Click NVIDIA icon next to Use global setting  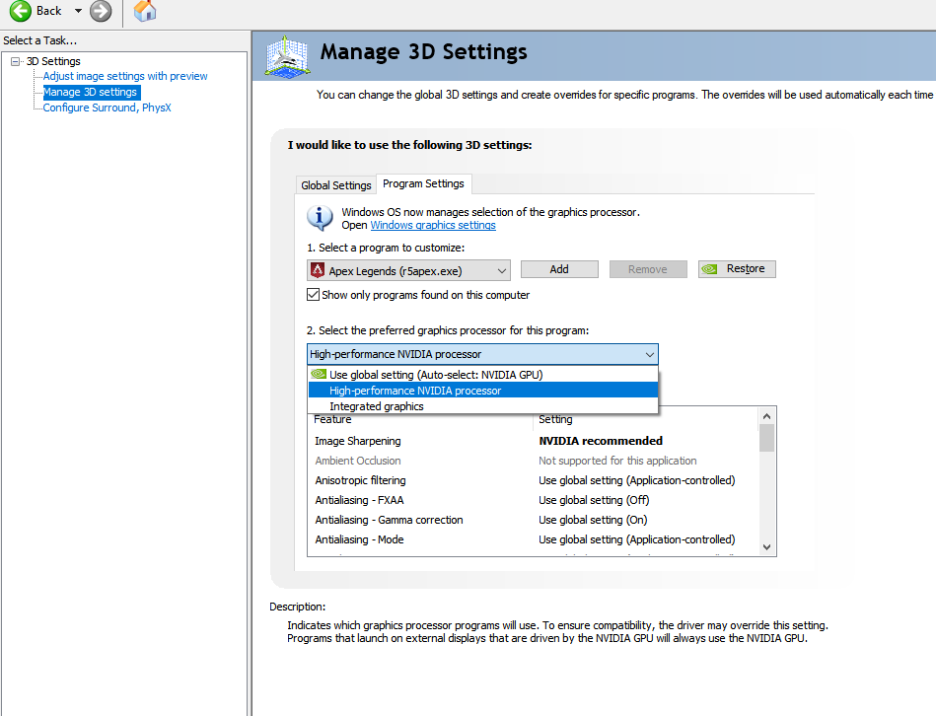point(318,375)
